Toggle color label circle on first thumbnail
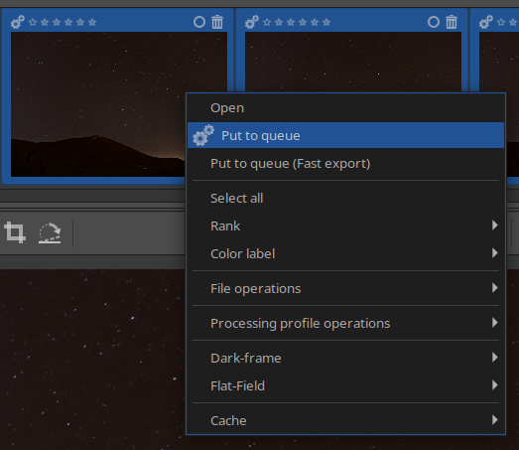519x450 pixels. click(x=199, y=22)
